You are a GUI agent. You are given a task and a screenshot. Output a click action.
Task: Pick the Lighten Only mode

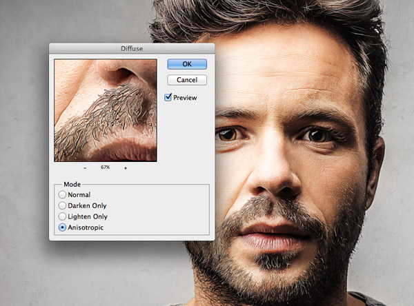62,216
